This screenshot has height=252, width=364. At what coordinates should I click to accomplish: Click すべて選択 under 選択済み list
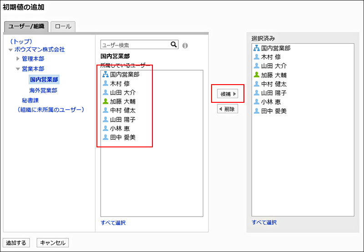(264, 222)
